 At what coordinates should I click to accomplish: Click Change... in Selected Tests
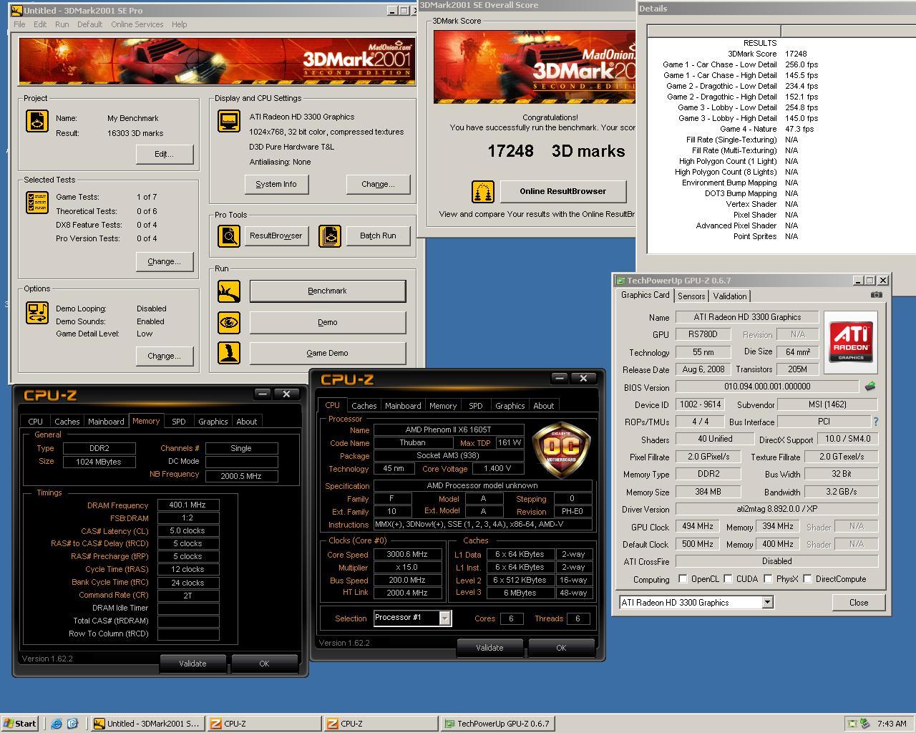click(x=164, y=261)
